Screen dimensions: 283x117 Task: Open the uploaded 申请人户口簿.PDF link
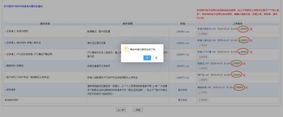click(207, 52)
